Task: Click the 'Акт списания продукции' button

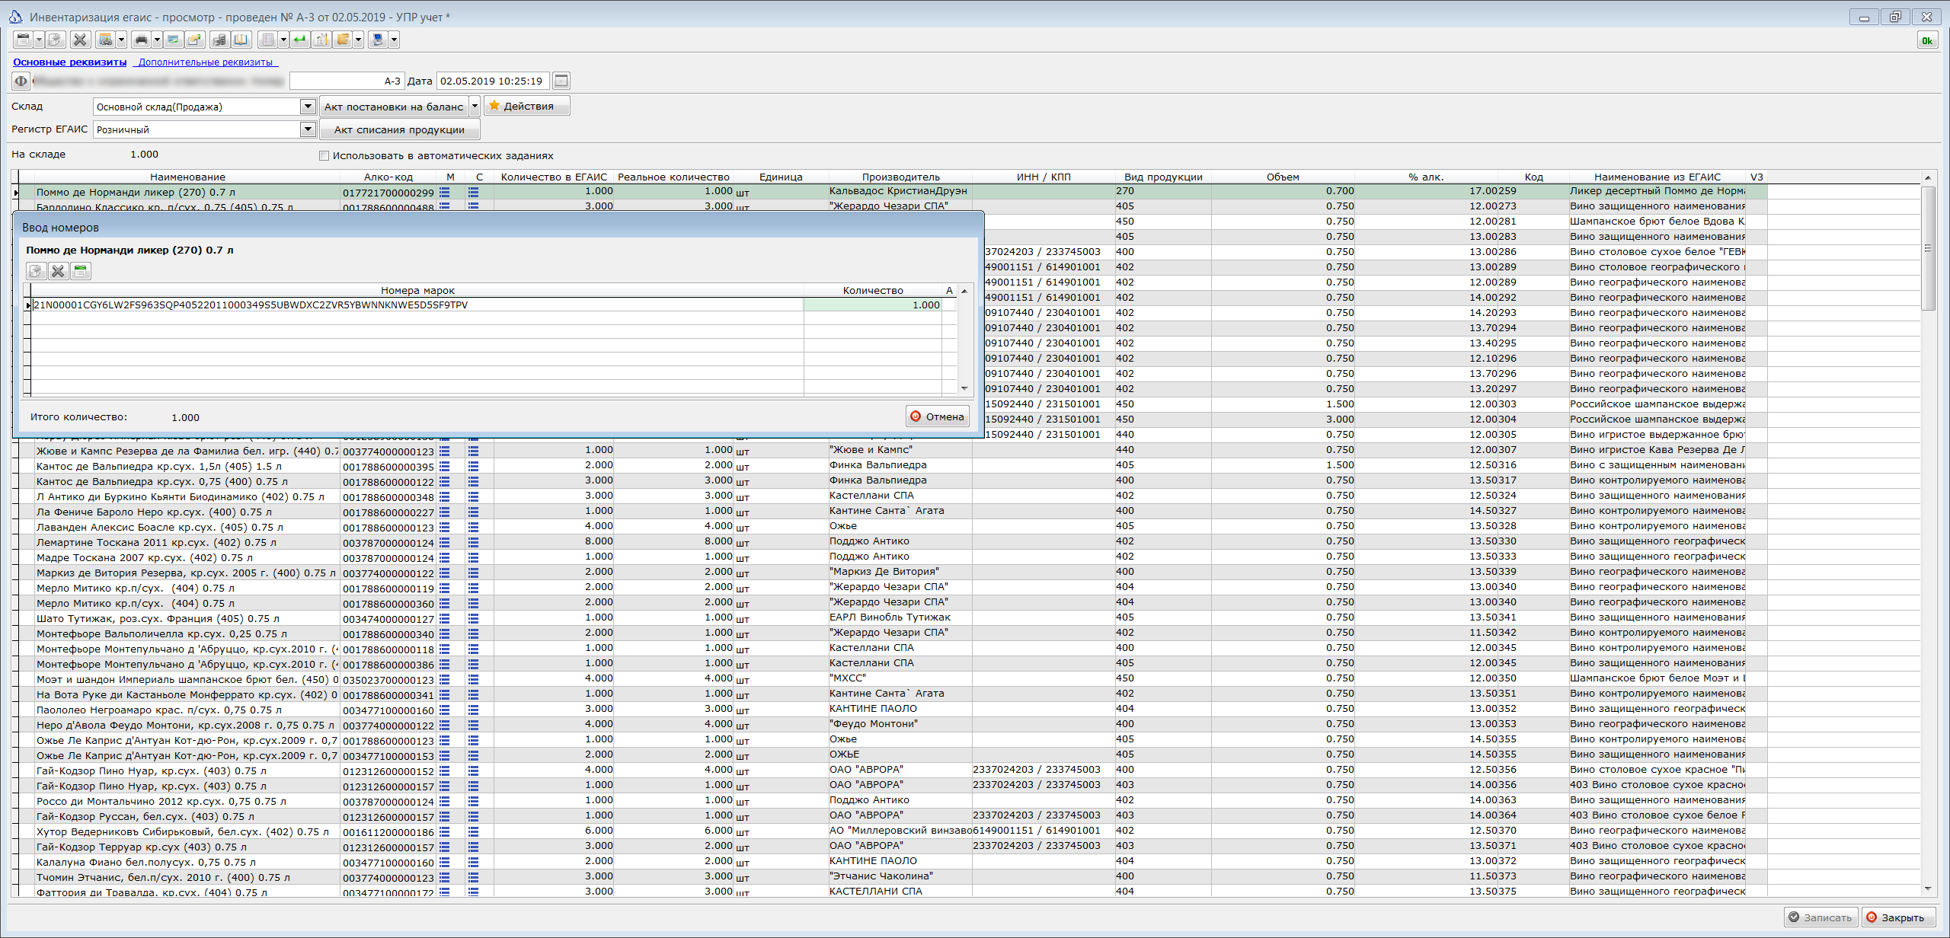Action: click(x=400, y=129)
